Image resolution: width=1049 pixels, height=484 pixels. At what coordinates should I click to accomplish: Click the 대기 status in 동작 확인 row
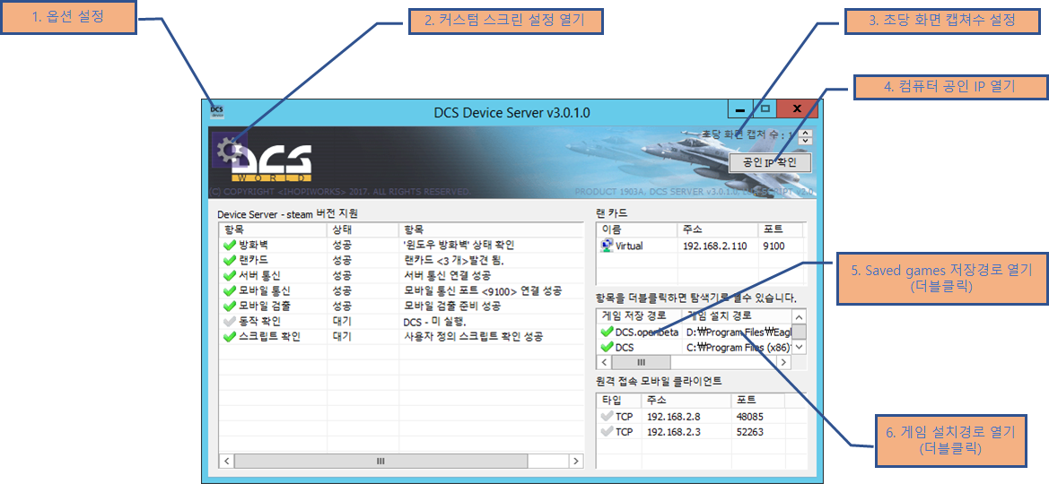(342, 322)
